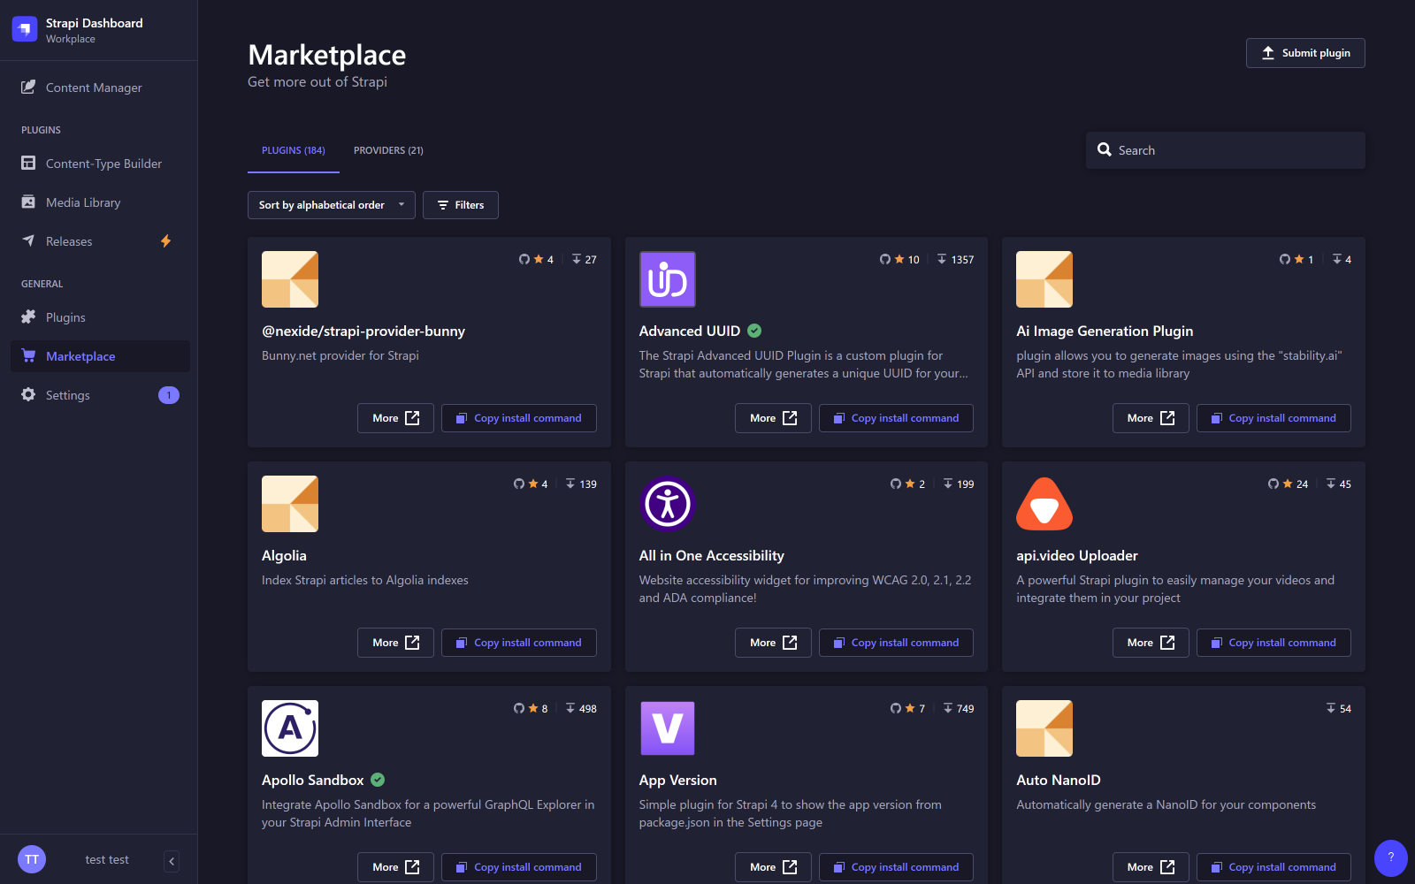Open the help question mark button

[1391, 857]
